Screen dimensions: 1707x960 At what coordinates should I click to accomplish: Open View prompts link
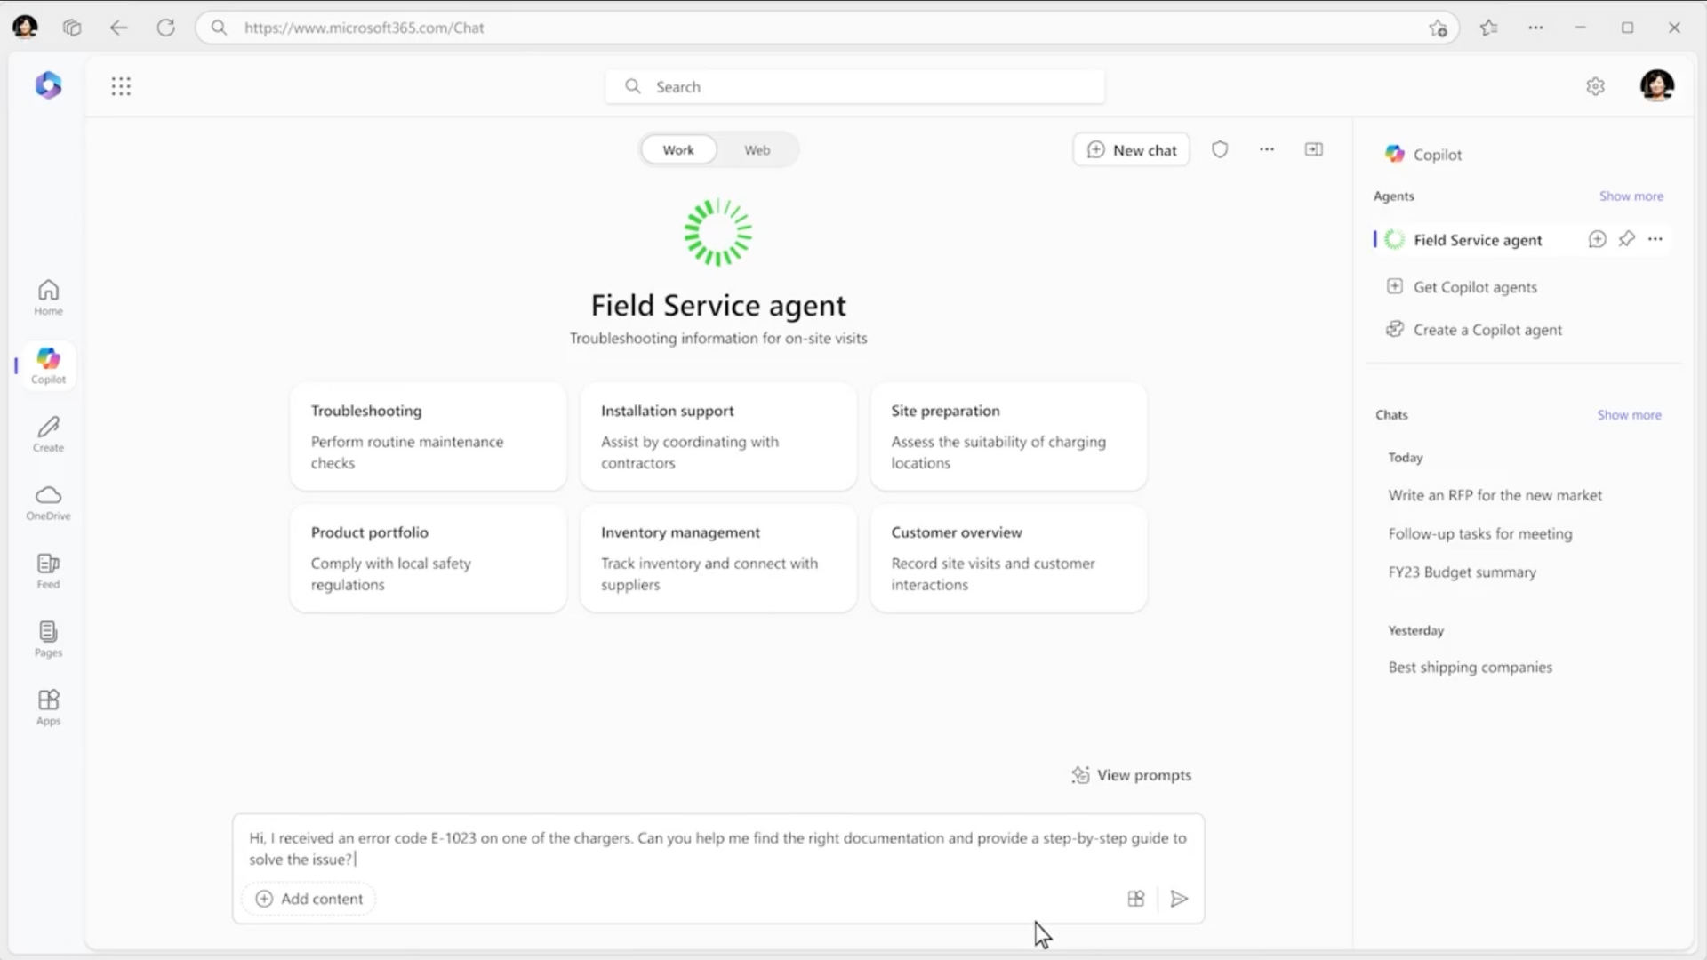[1131, 775]
